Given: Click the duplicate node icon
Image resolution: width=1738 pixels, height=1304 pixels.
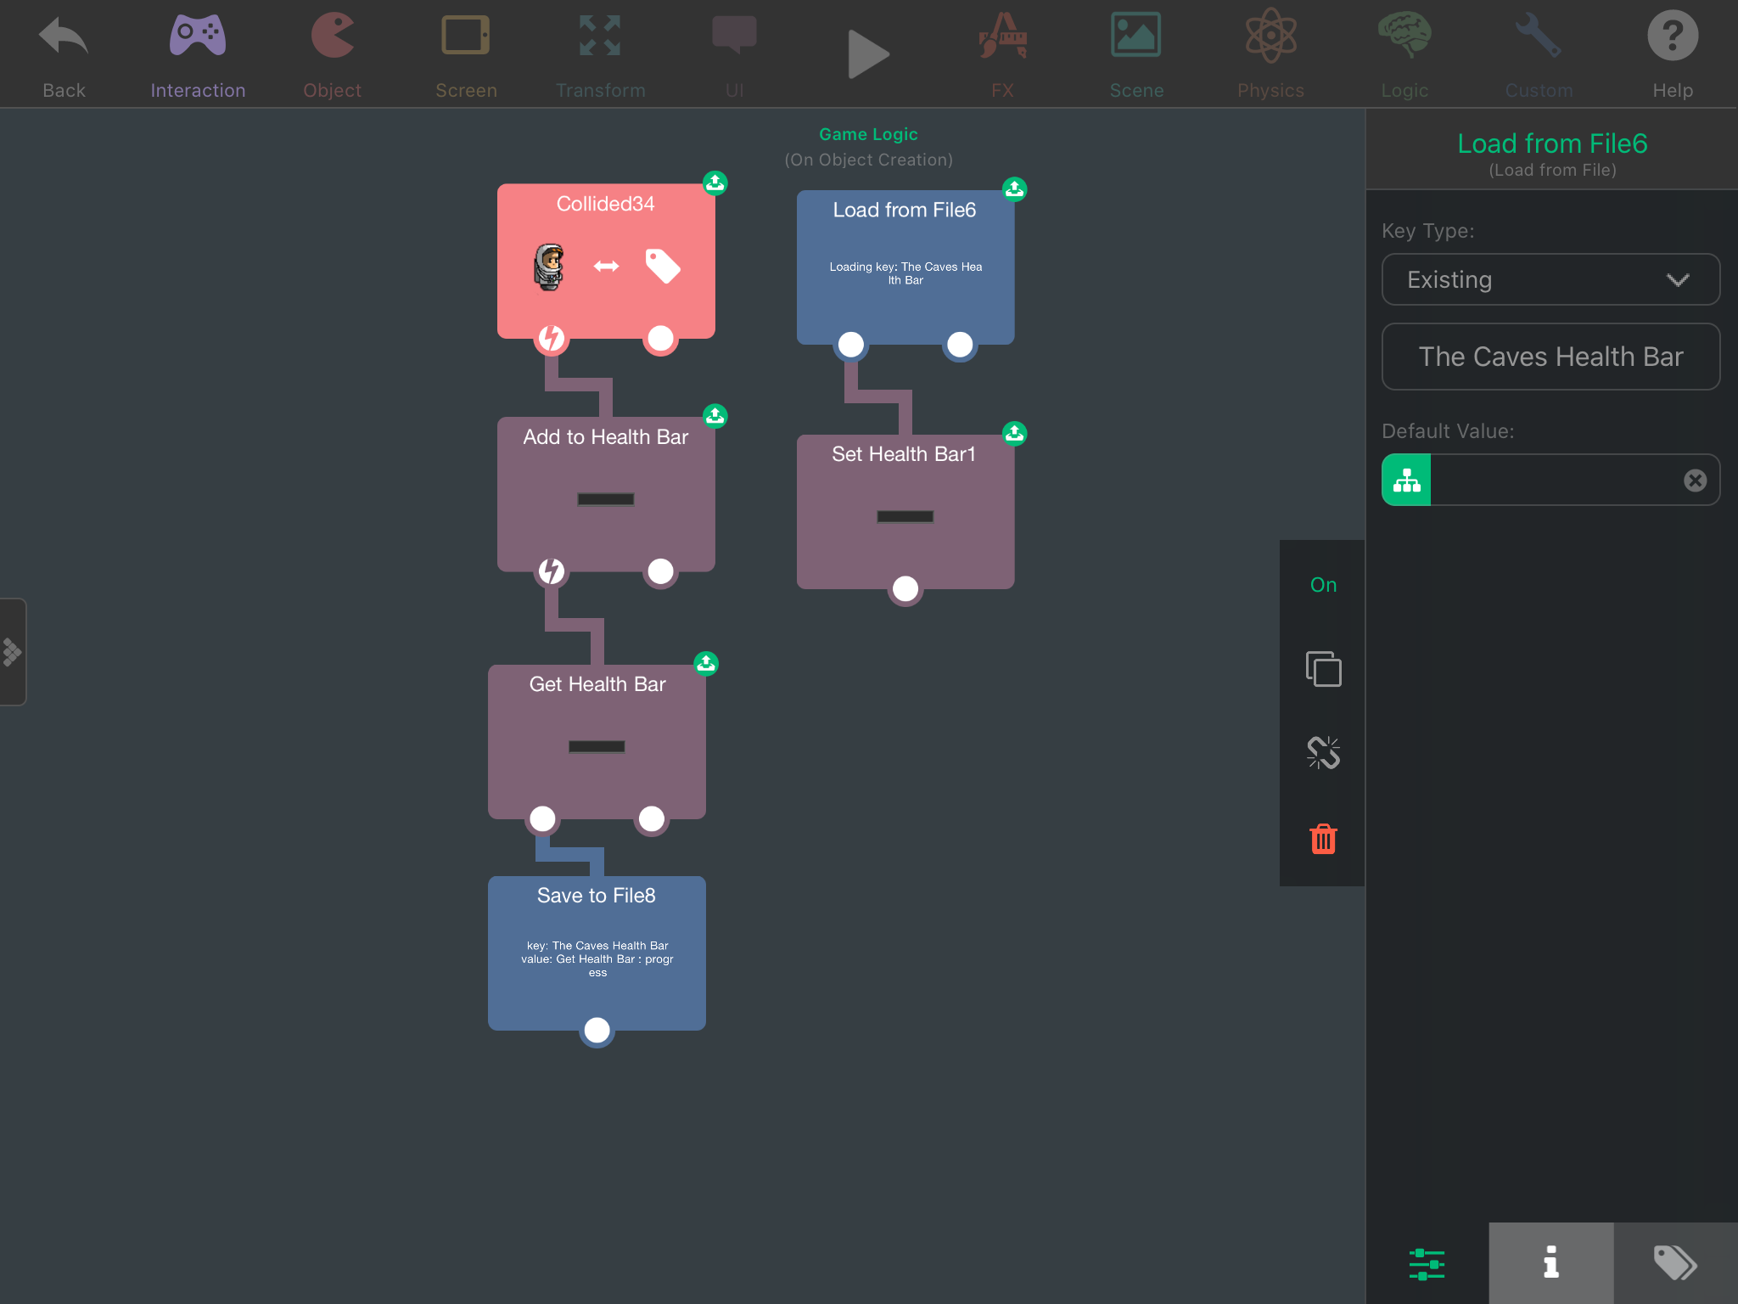Looking at the screenshot, I should click(x=1323, y=669).
